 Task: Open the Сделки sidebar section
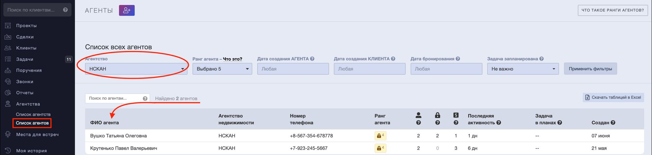[x=25, y=37]
